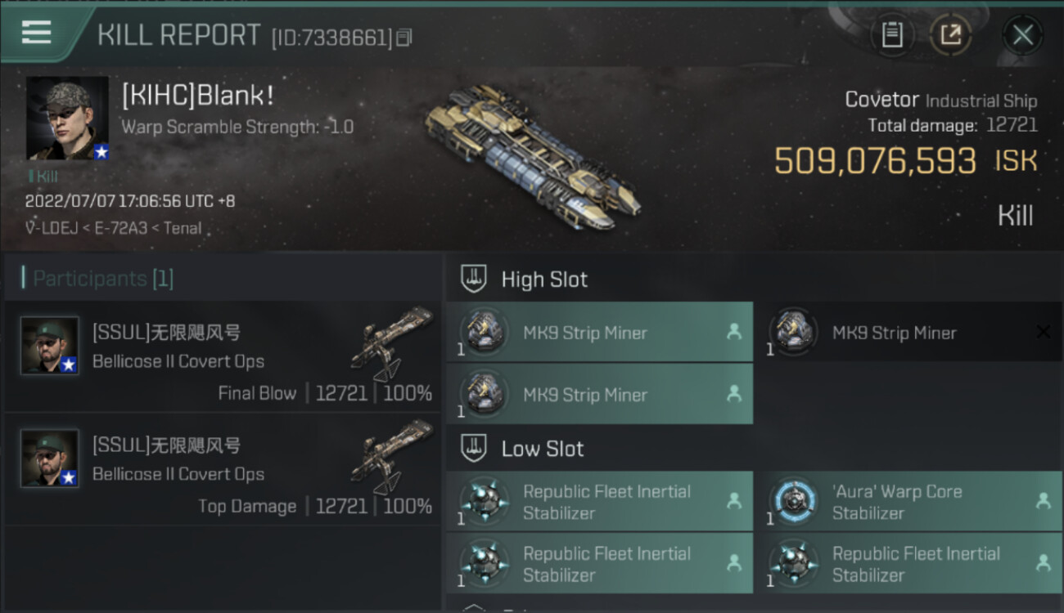Open the hamburger menu icon
This screenshot has height=613, width=1064.
[37, 33]
